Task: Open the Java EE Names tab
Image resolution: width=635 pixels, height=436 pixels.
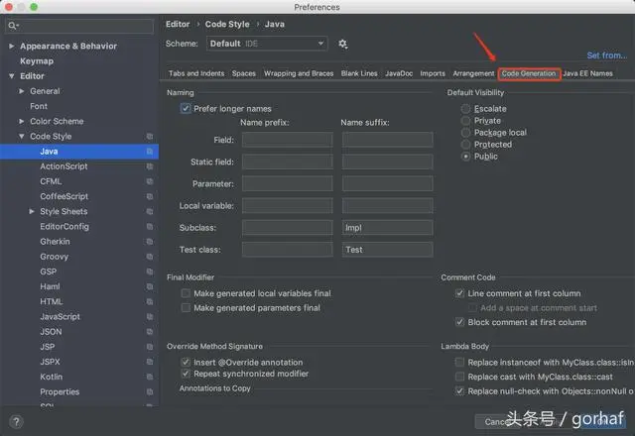Action: pyautogui.click(x=587, y=73)
